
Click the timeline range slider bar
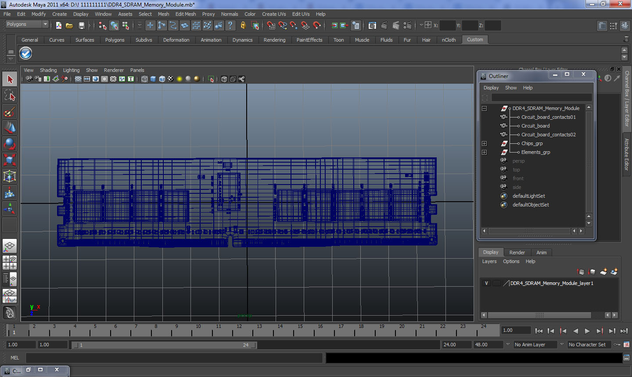[164, 345]
